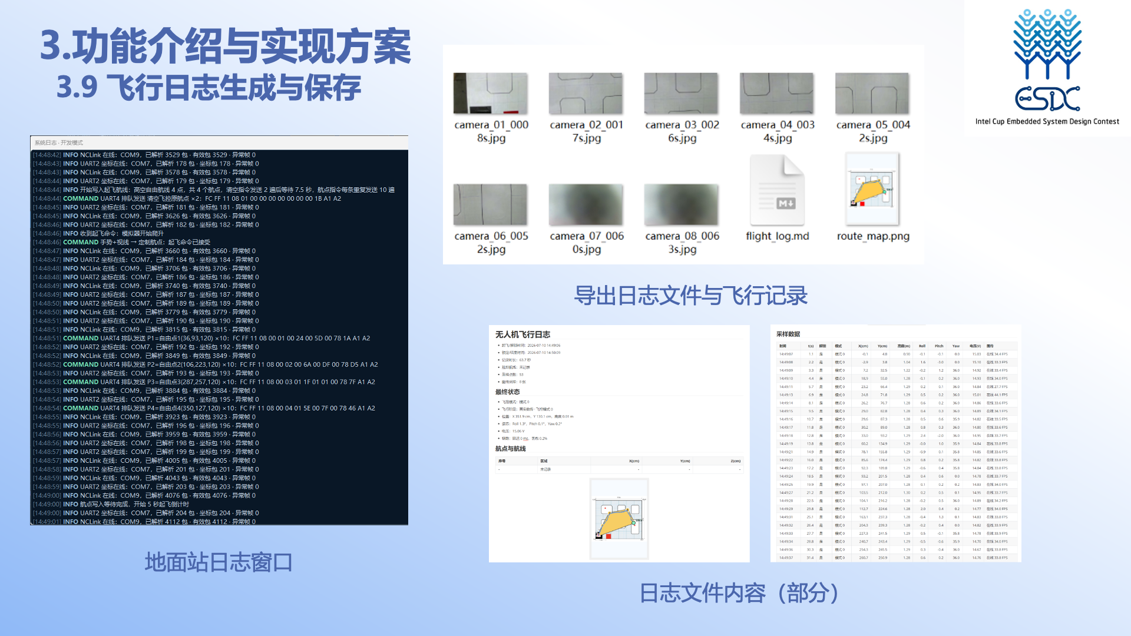Select the camera_07_0060s.jpg thumbnail

click(586, 204)
